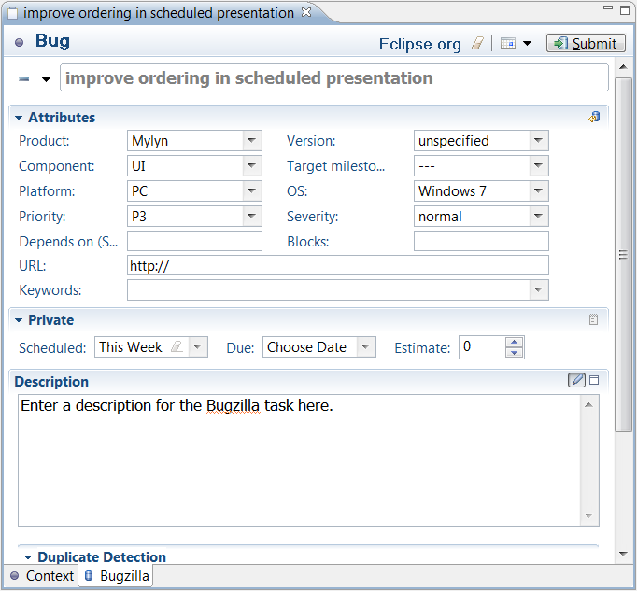
Task: Click the Bug heading text
Action: [x=52, y=41]
